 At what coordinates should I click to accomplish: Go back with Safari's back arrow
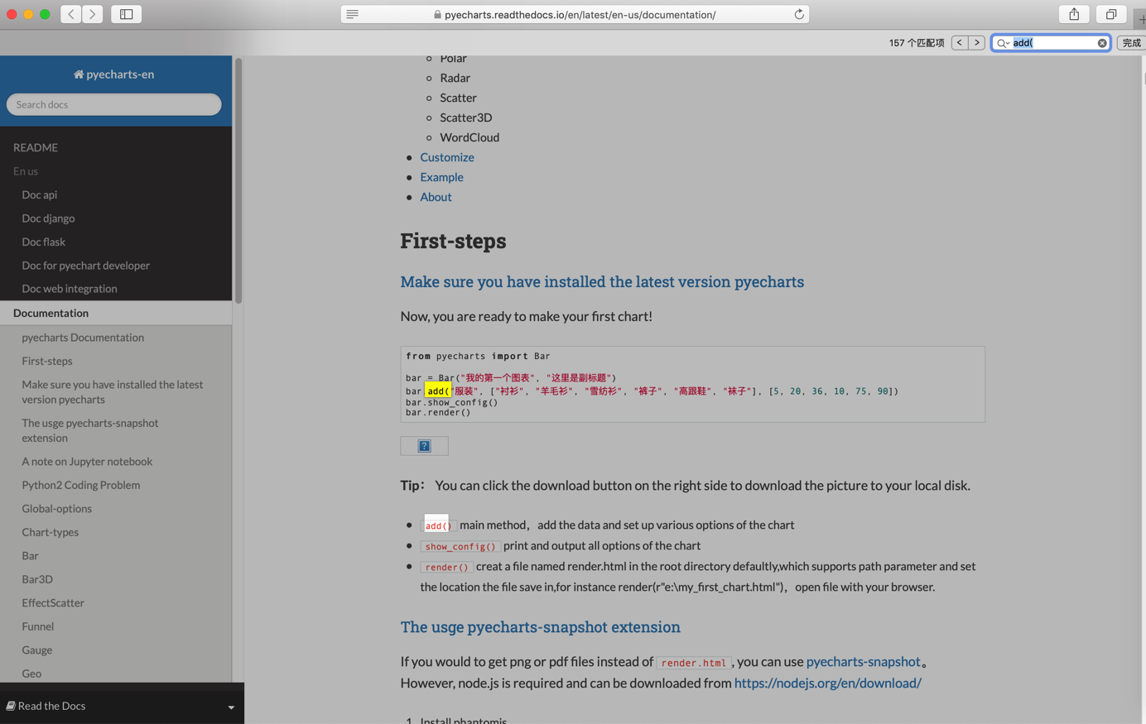[71, 14]
